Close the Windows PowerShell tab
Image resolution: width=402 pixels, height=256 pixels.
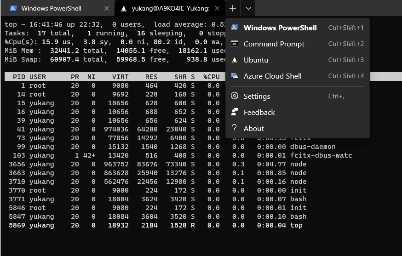click(x=107, y=8)
